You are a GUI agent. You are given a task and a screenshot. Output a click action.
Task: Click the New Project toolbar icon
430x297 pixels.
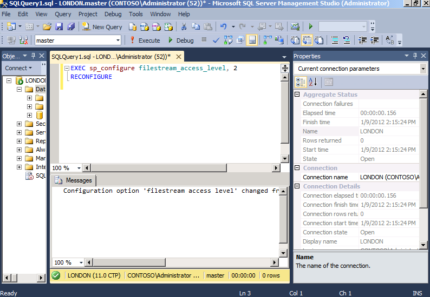click(11, 26)
